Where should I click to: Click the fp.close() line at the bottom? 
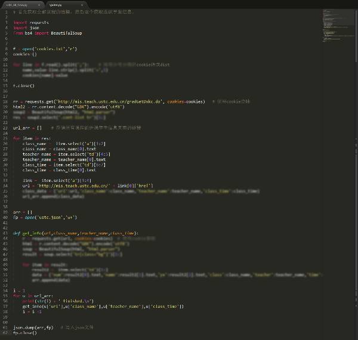click(25, 332)
